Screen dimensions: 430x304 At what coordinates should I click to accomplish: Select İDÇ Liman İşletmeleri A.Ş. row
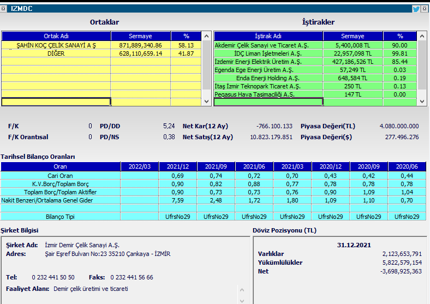click(x=315, y=53)
